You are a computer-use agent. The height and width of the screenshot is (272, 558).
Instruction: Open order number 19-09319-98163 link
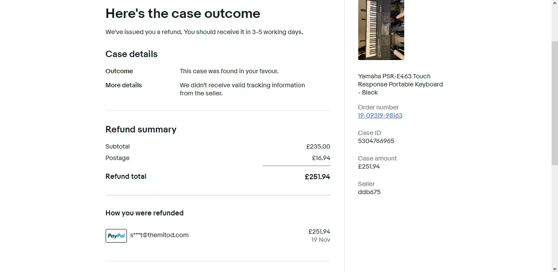tap(380, 115)
